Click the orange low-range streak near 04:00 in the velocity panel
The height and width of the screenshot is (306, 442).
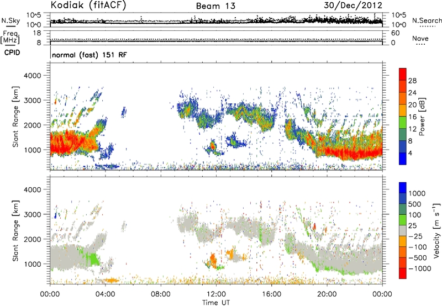tap(111, 281)
